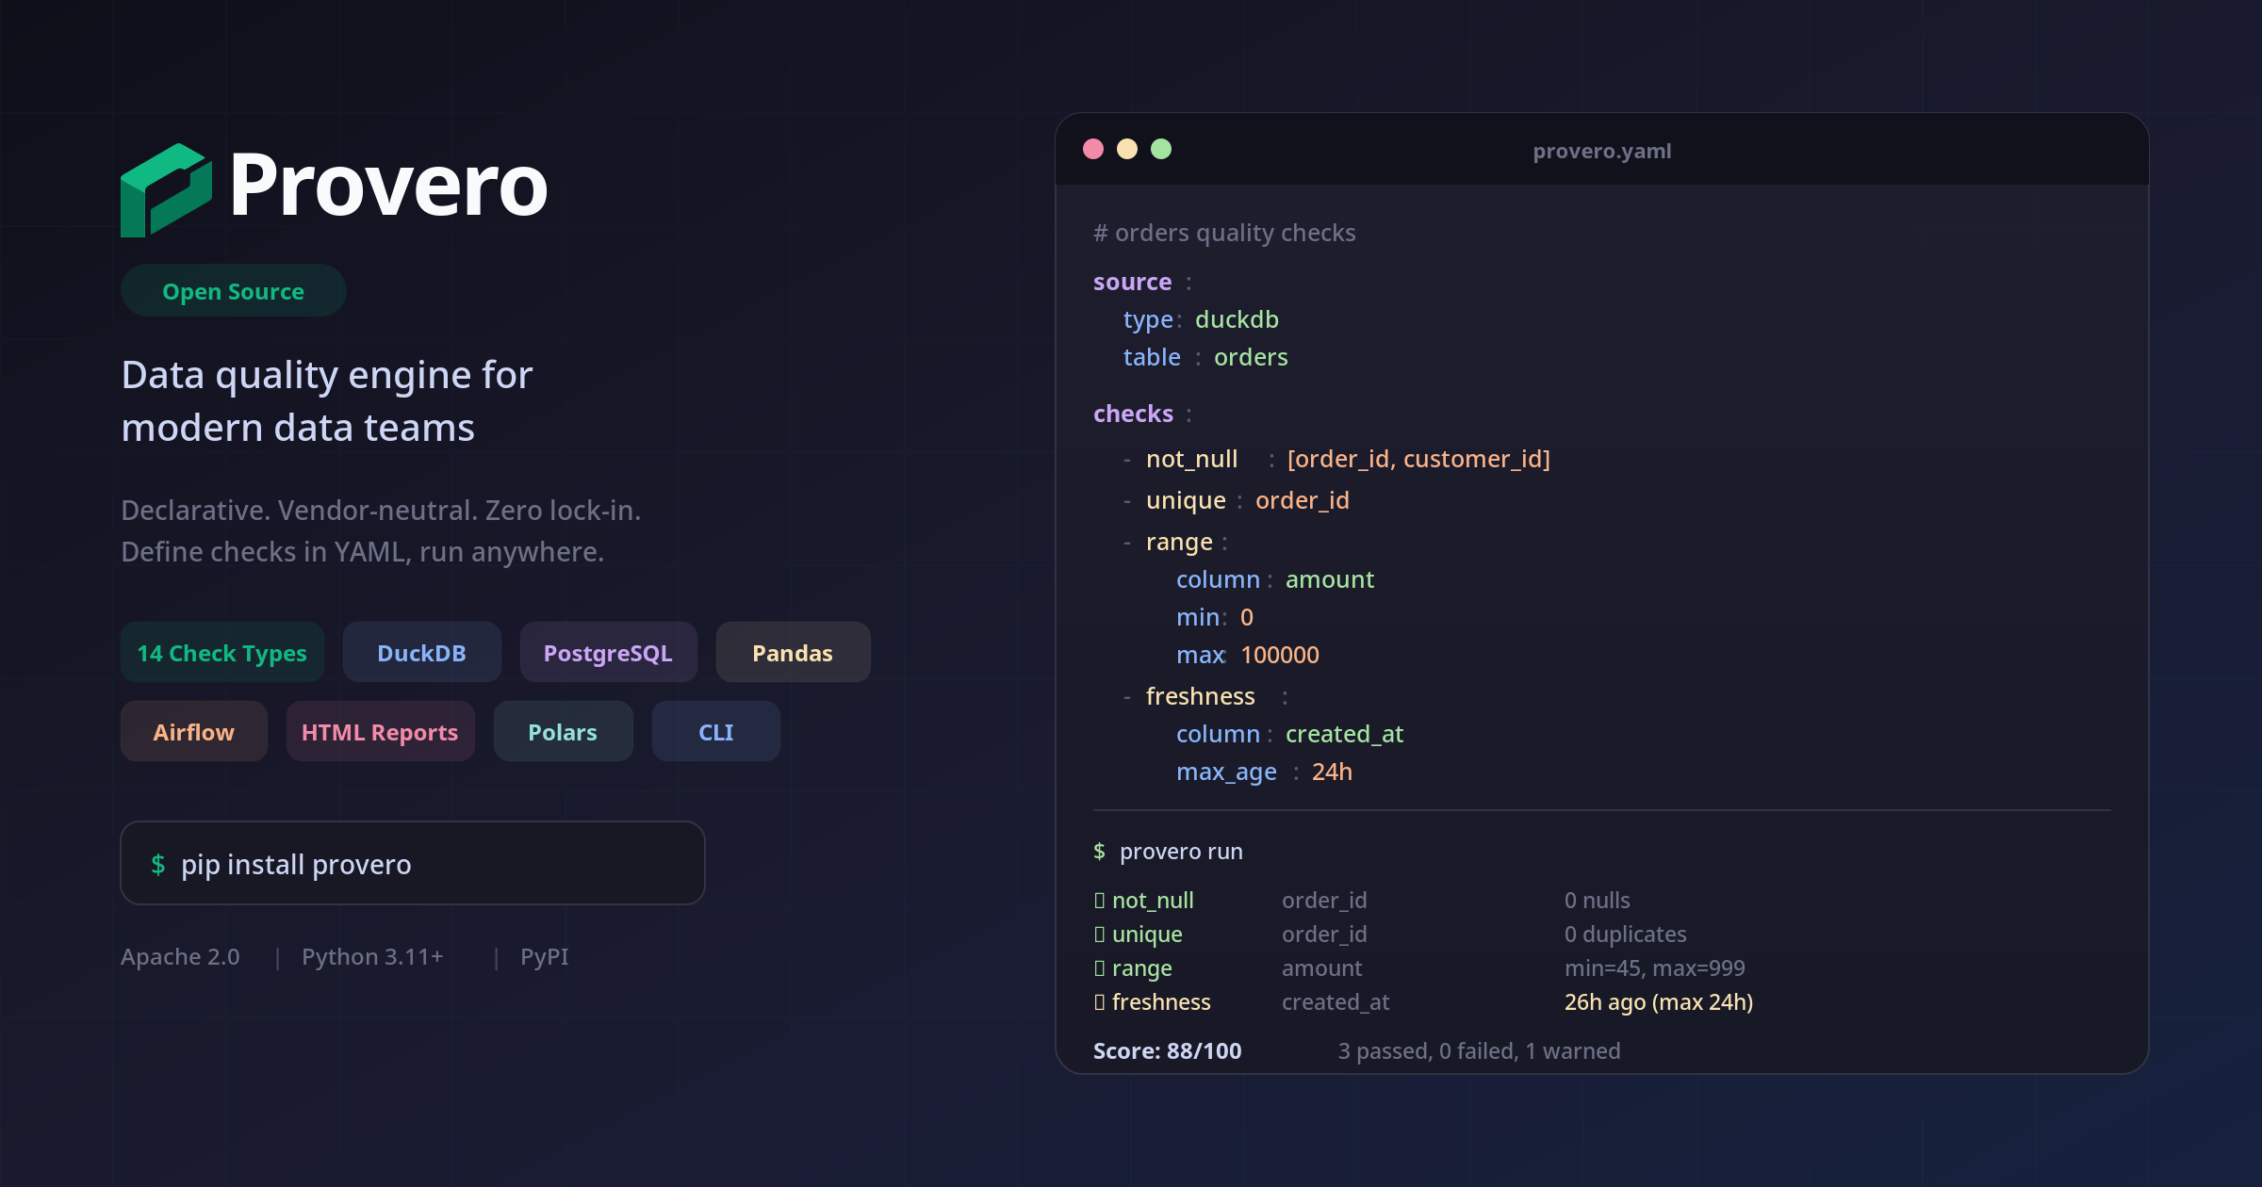Click the status icon next to the range check
The width and height of the screenshot is (2262, 1187).
pyautogui.click(x=1100, y=967)
